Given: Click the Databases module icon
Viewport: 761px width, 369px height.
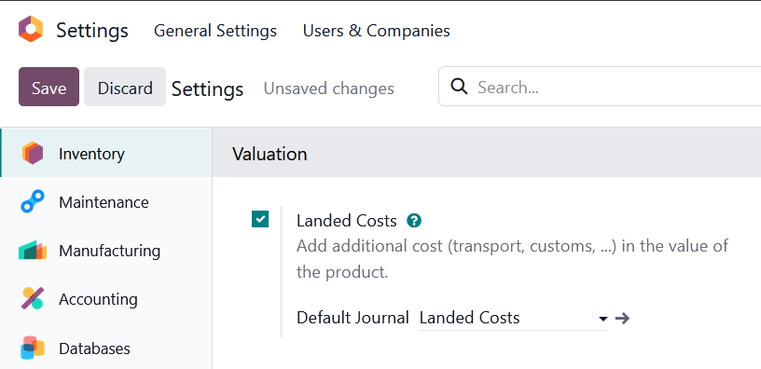Looking at the screenshot, I should pyautogui.click(x=33, y=348).
